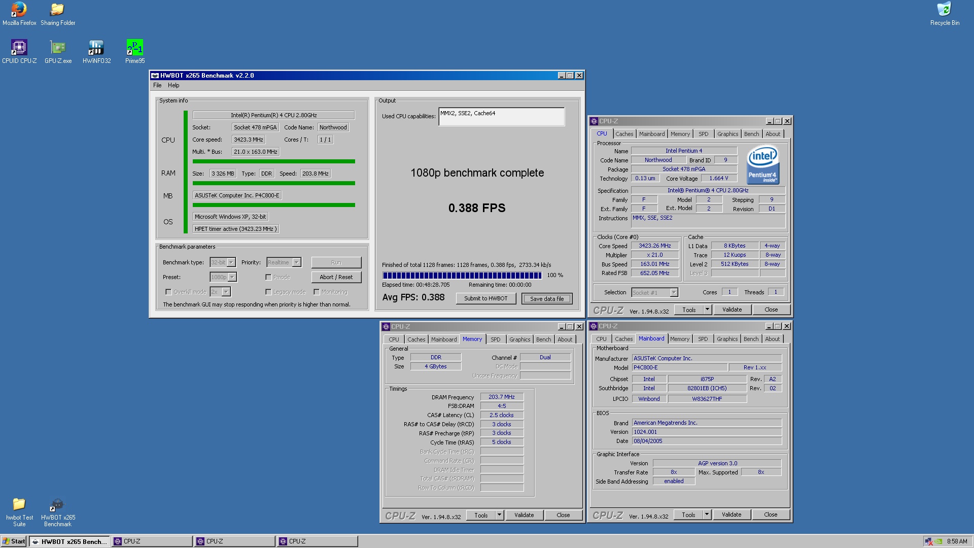Click the Core Speed 3423.26 MHz field
The width and height of the screenshot is (974, 548).
(655, 246)
